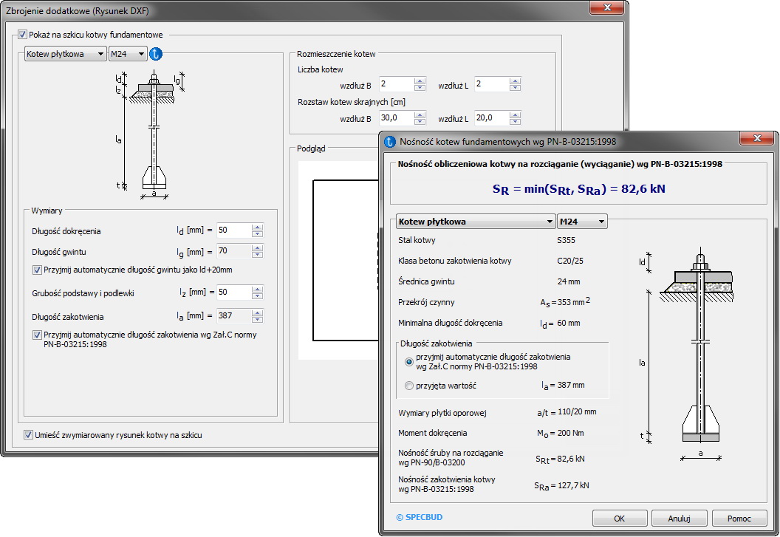This screenshot has width=780, height=537.
Task: Toggle Pokaż na szkicu kotwy fundamentowe checkbox
Action: point(22,34)
